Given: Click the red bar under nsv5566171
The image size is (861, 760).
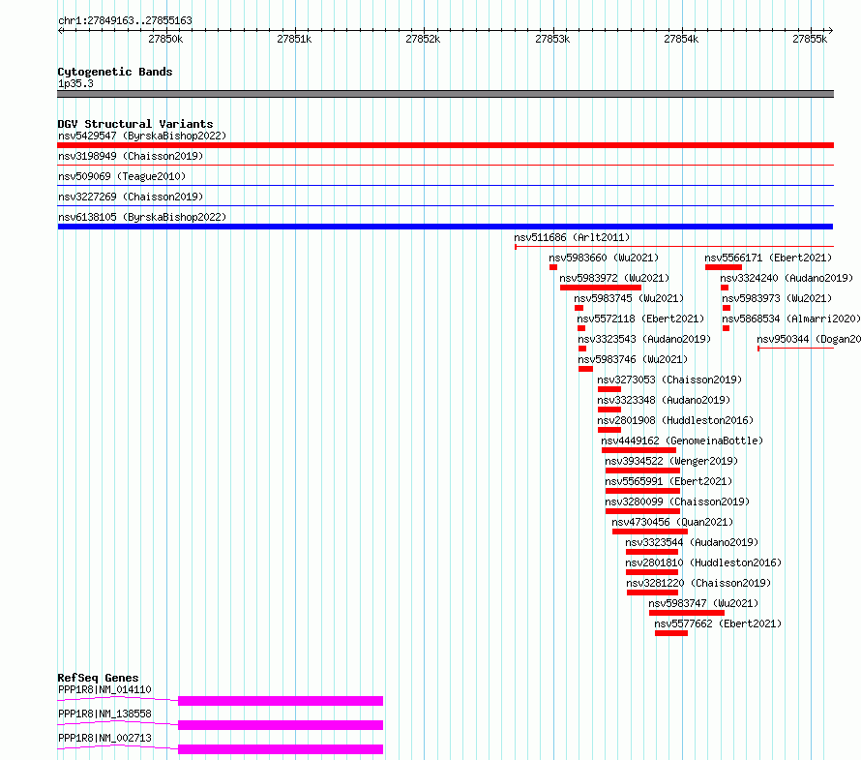Looking at the screenshot, I should (724, 267).
